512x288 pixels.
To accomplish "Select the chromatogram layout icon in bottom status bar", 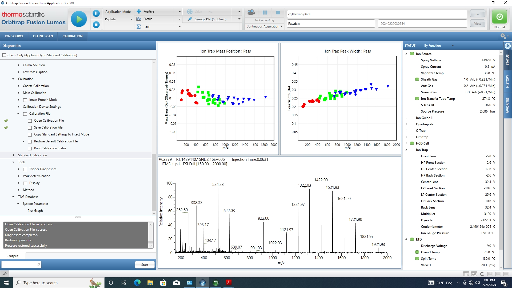I will pos(474,274).
